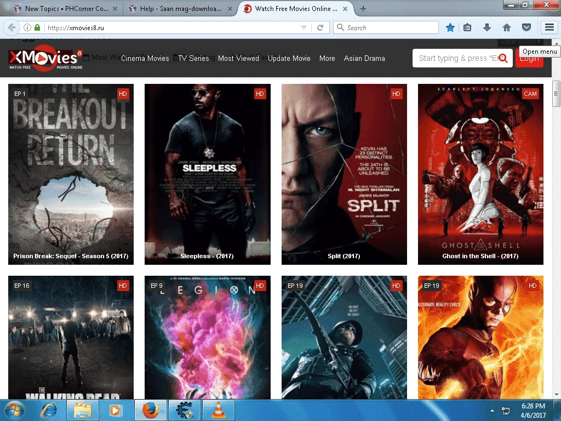Click the Sleepless - (2017) title link
561x421 pixels.
point(207,256)
